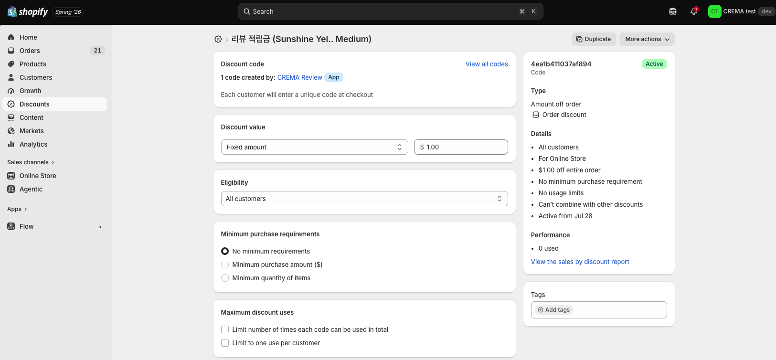
Task: Open the Sidekick assistant icon
Action: (673, 11)
